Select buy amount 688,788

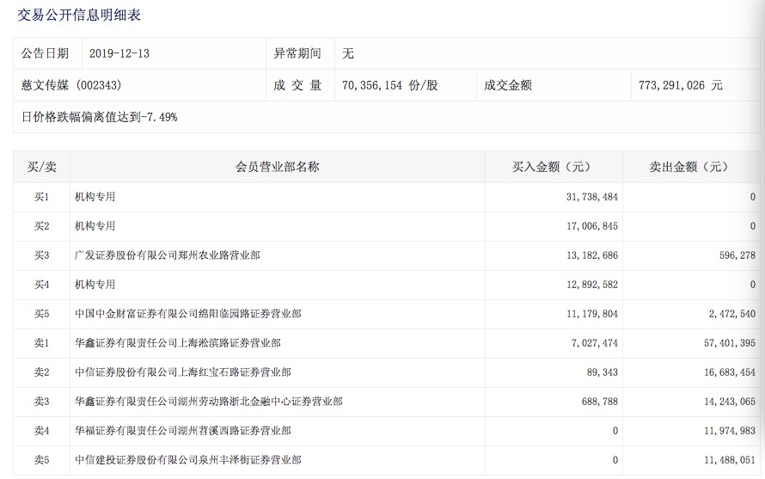(x=600, y=402)
